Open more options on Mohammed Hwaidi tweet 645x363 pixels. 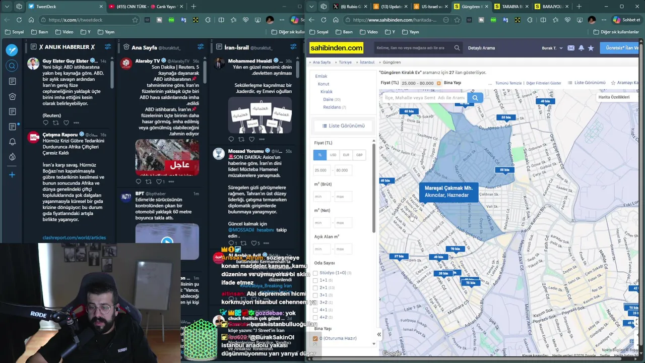[262, 139]
